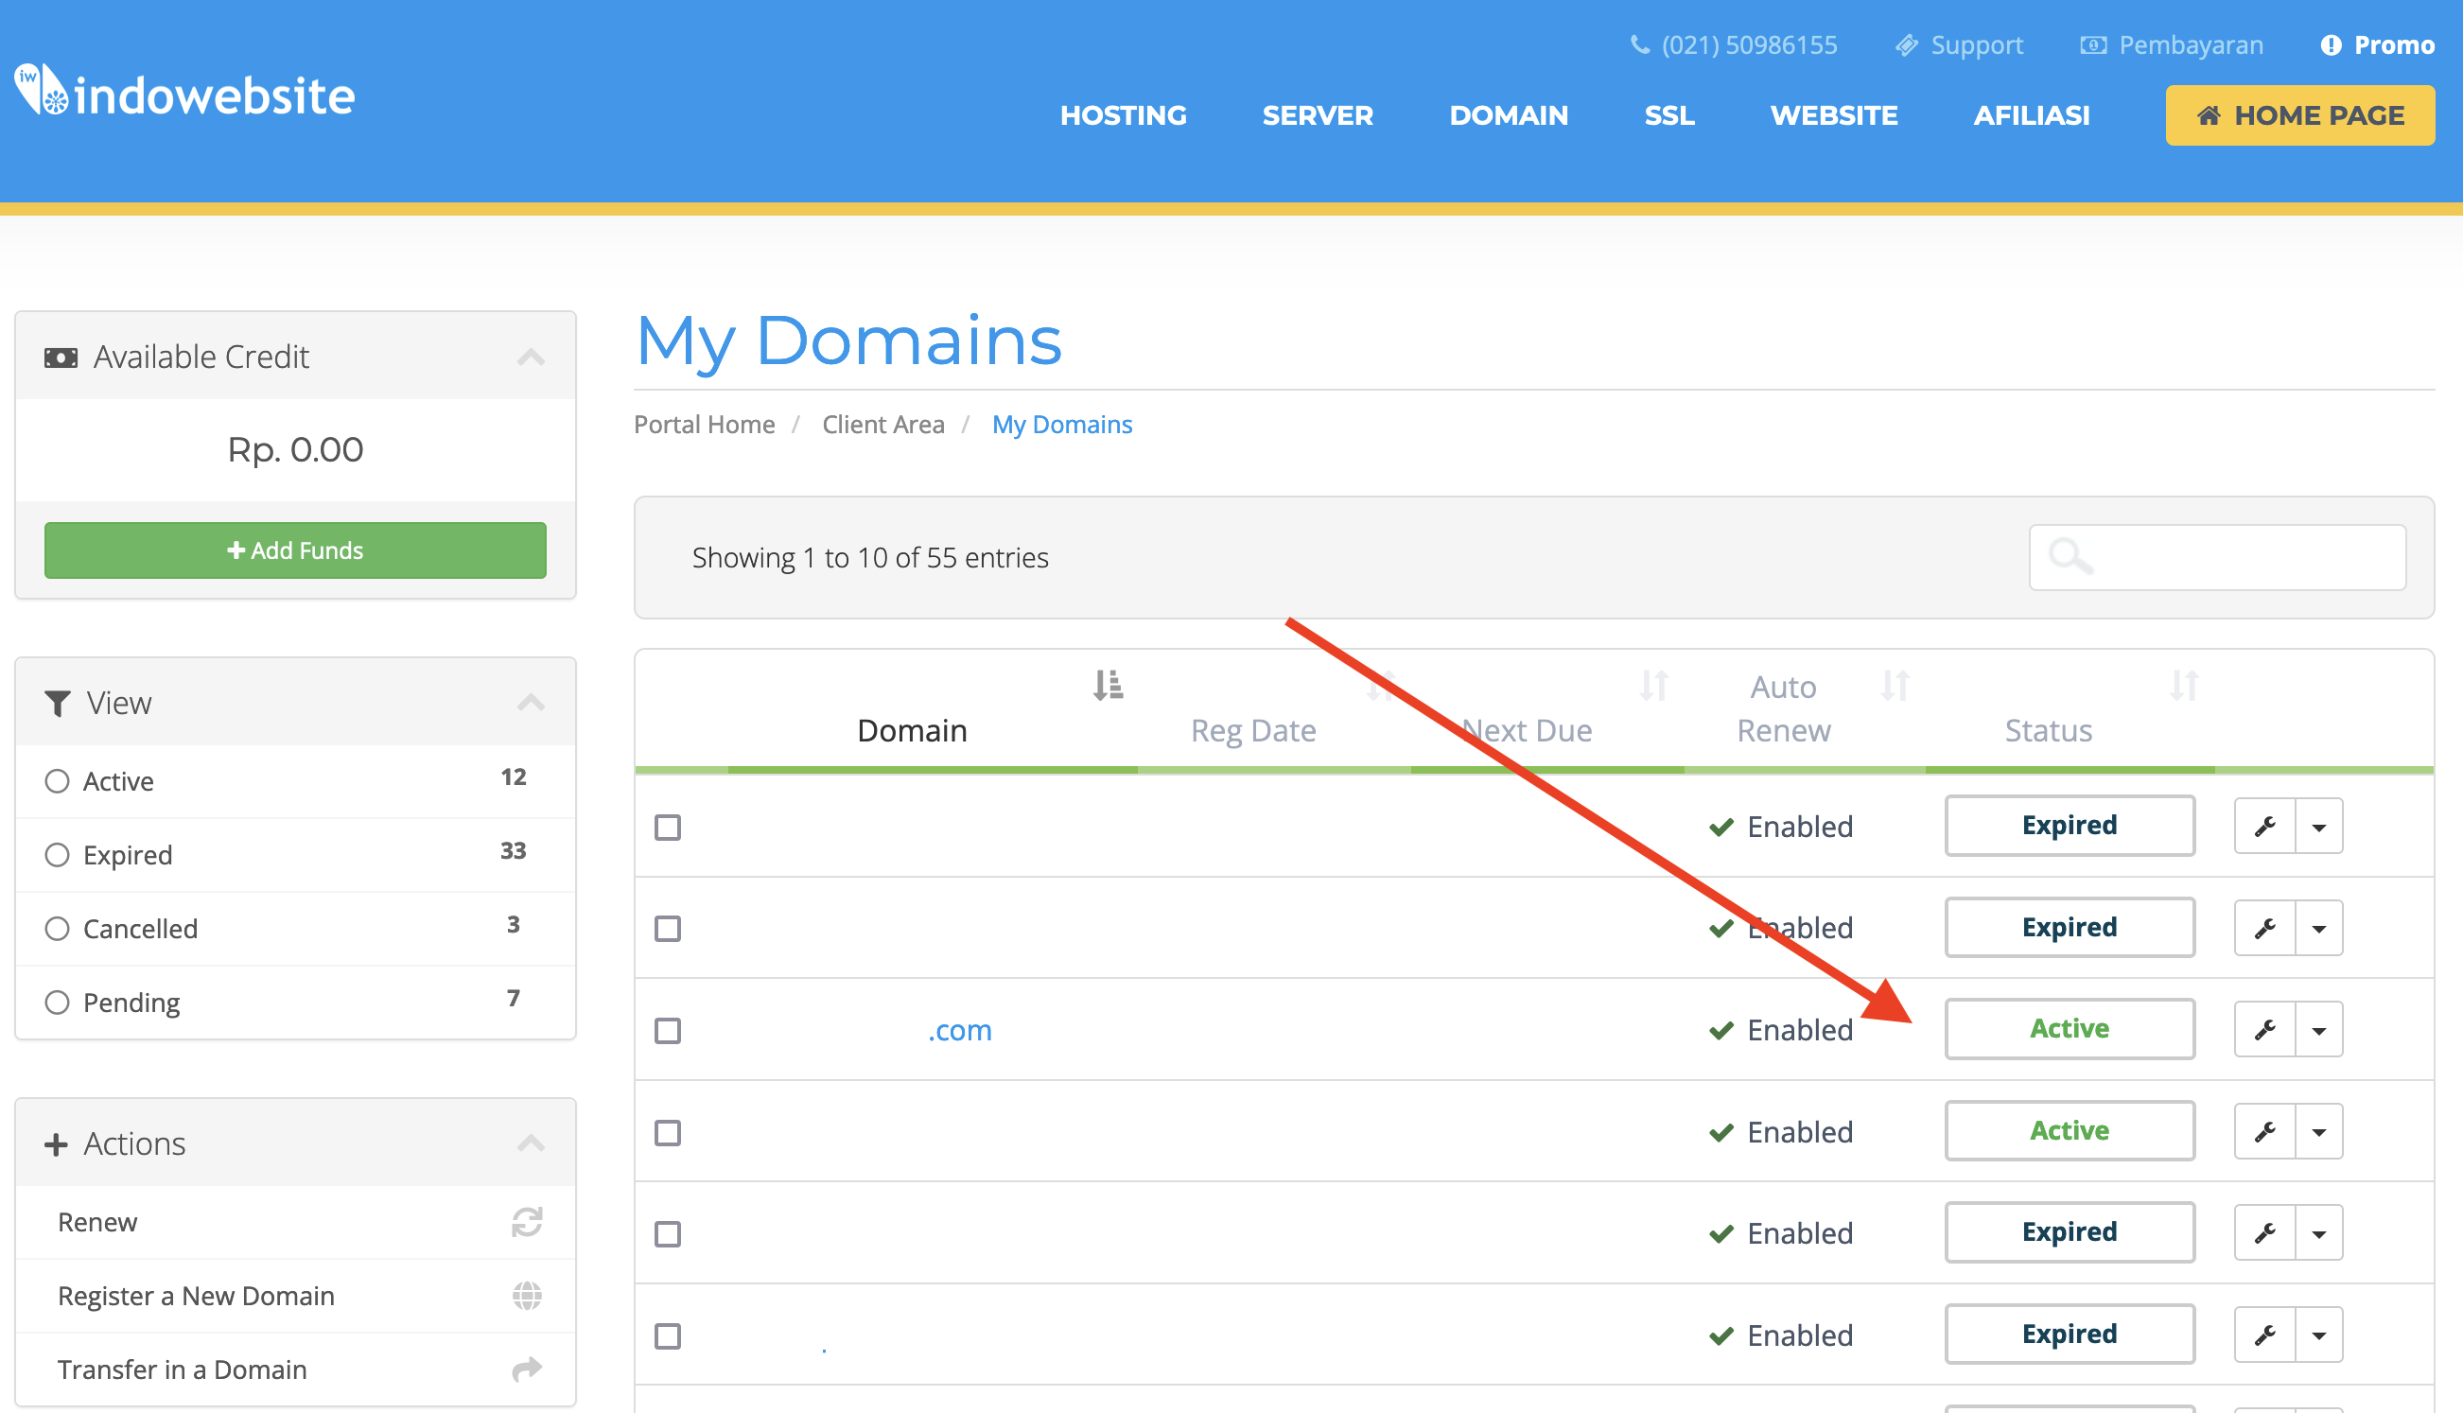Collapse the View filter panel
This screenshot has width=2463, height=1413.
pos(530,703)
